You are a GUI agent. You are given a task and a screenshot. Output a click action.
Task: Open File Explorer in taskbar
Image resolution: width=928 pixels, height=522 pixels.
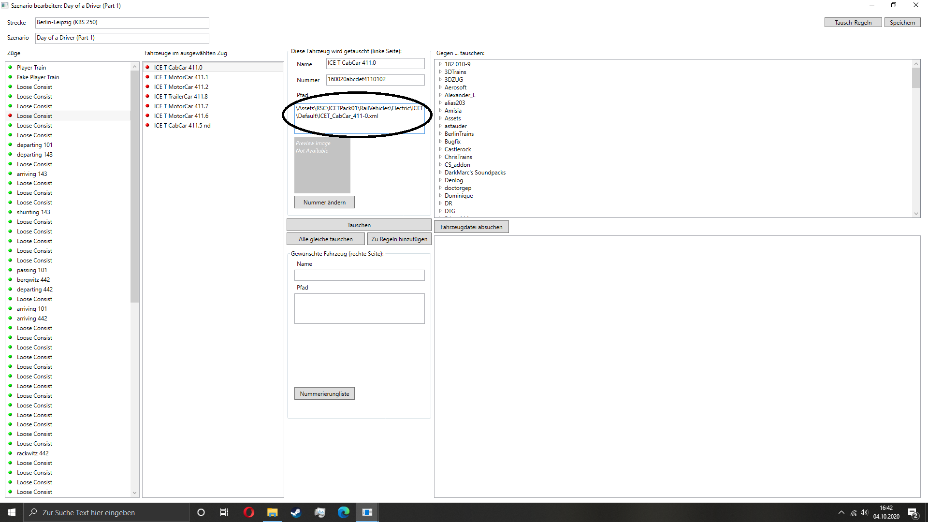(x=272, y=512)
